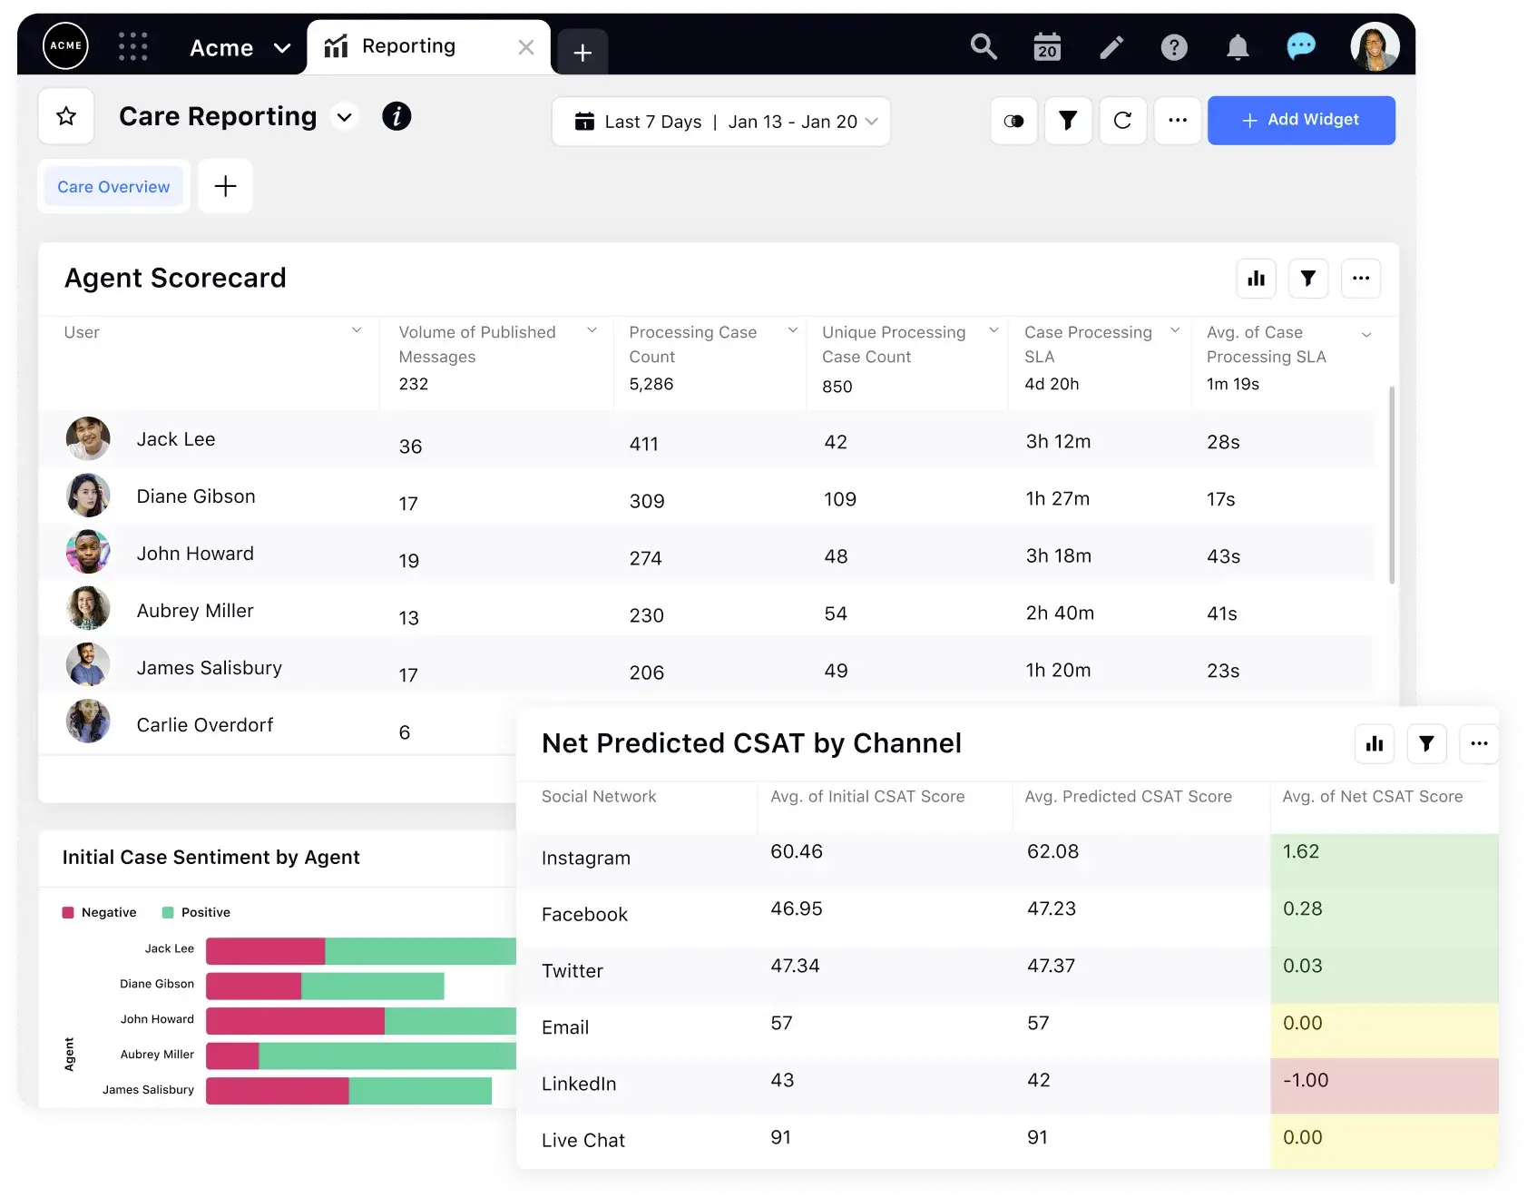
Task: Open the calendar showing the 20th
Action: (1047, 46)
